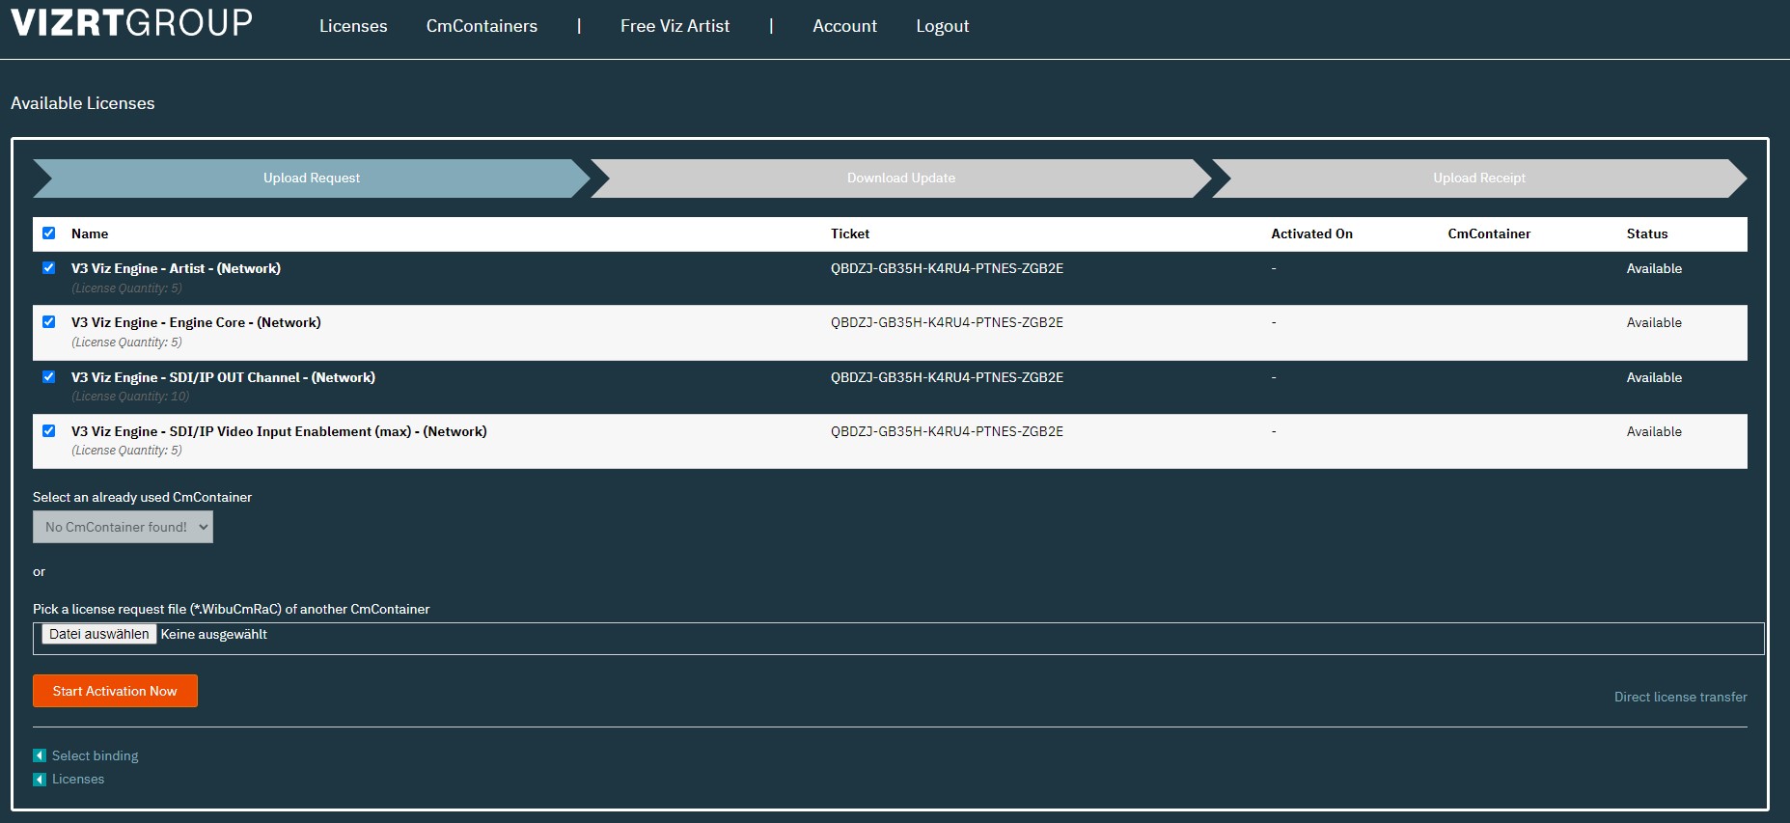Click the Datei auswählen file button
1790x823 pixels.
[99, 634]
